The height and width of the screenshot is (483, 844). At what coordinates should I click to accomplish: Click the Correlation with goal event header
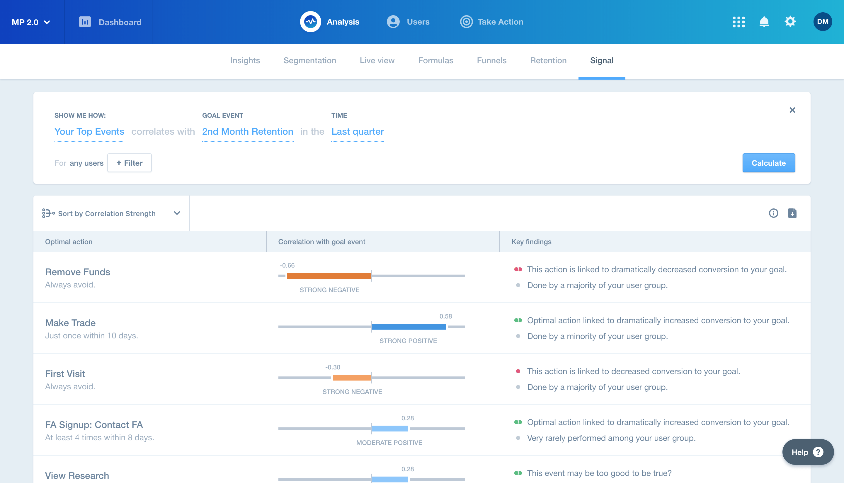click(x=321, y=242)
